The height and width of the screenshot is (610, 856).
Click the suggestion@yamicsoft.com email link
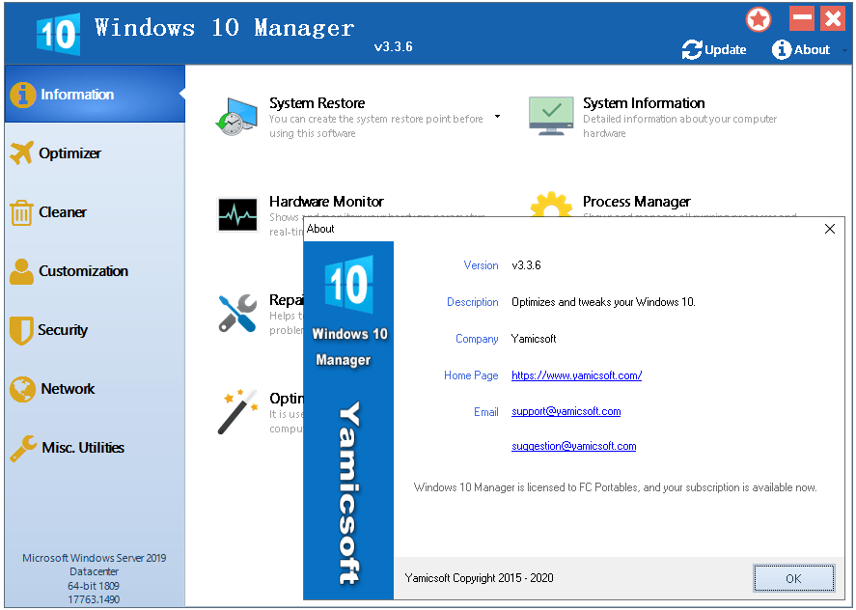pyautogui.click(x=574, y=446)
